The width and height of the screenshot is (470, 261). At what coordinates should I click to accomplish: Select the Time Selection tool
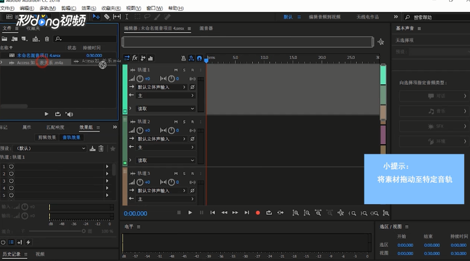tap(127, 17)
